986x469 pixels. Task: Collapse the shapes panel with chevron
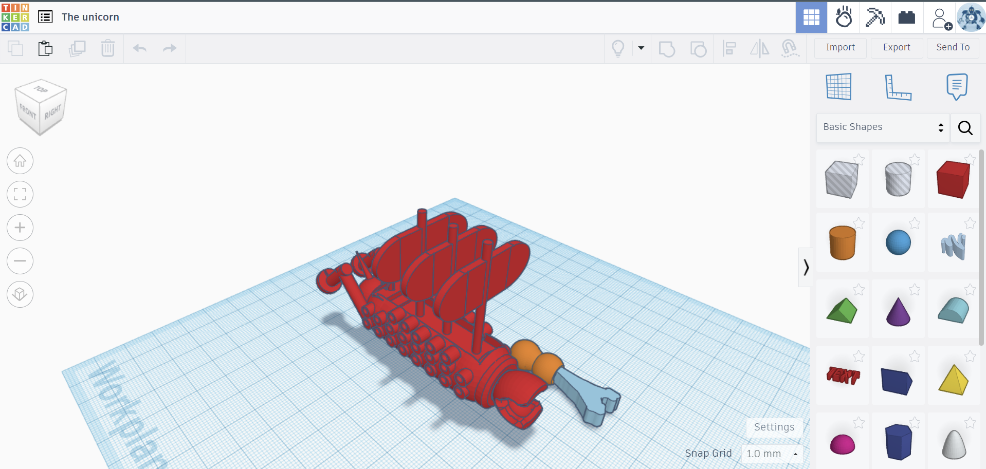[806, 267]
